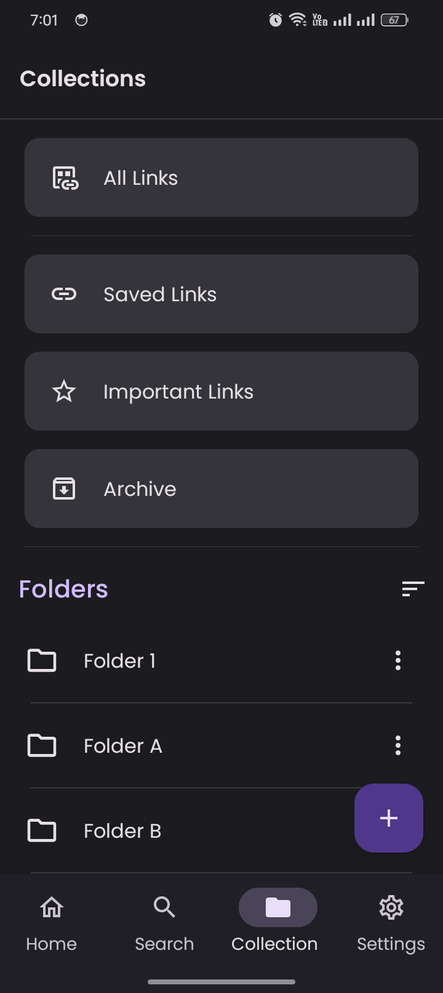The image size is (443, 993).
Task: Switch to the Search tab
Action: coord(164,918)
